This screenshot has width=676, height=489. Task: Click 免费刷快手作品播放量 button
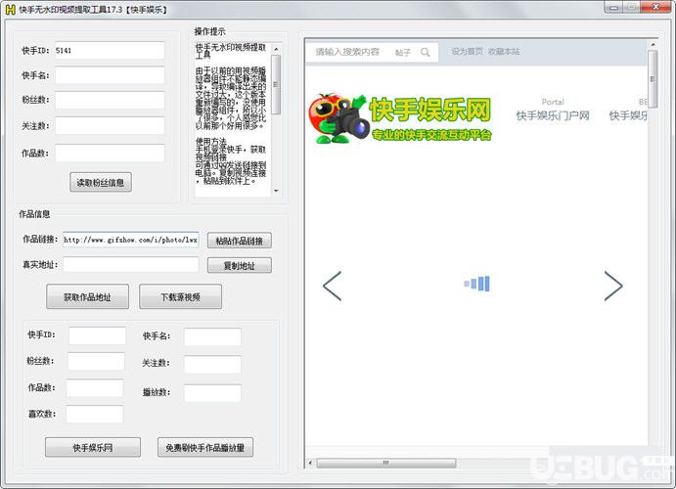pyautogui.click(x=205, y=447)
